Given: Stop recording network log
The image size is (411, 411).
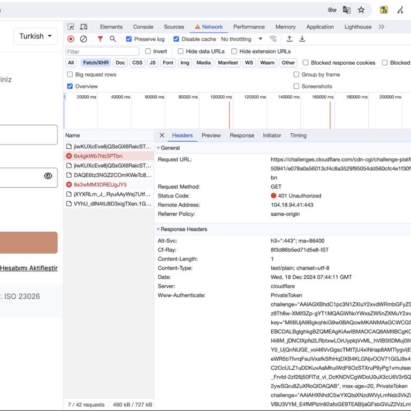Looking at the screenshot, I should pos(71,39).
